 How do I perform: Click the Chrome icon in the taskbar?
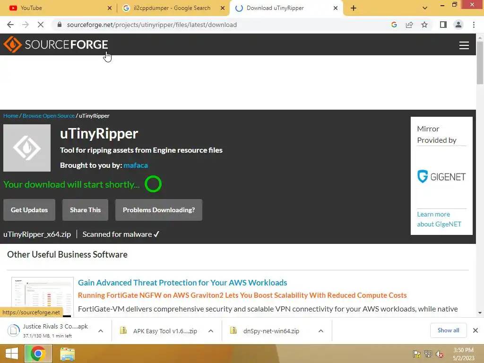(38, 354)
